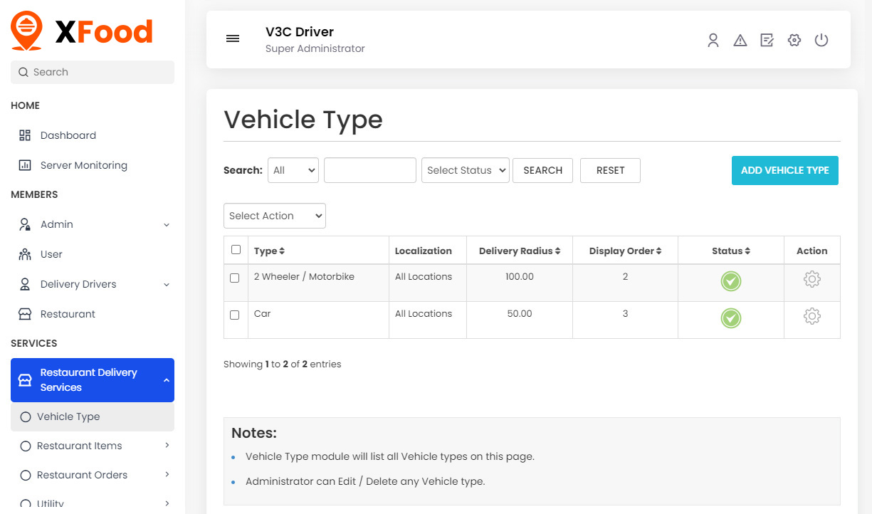Open the user profile icon in header

tap(713, 41)
